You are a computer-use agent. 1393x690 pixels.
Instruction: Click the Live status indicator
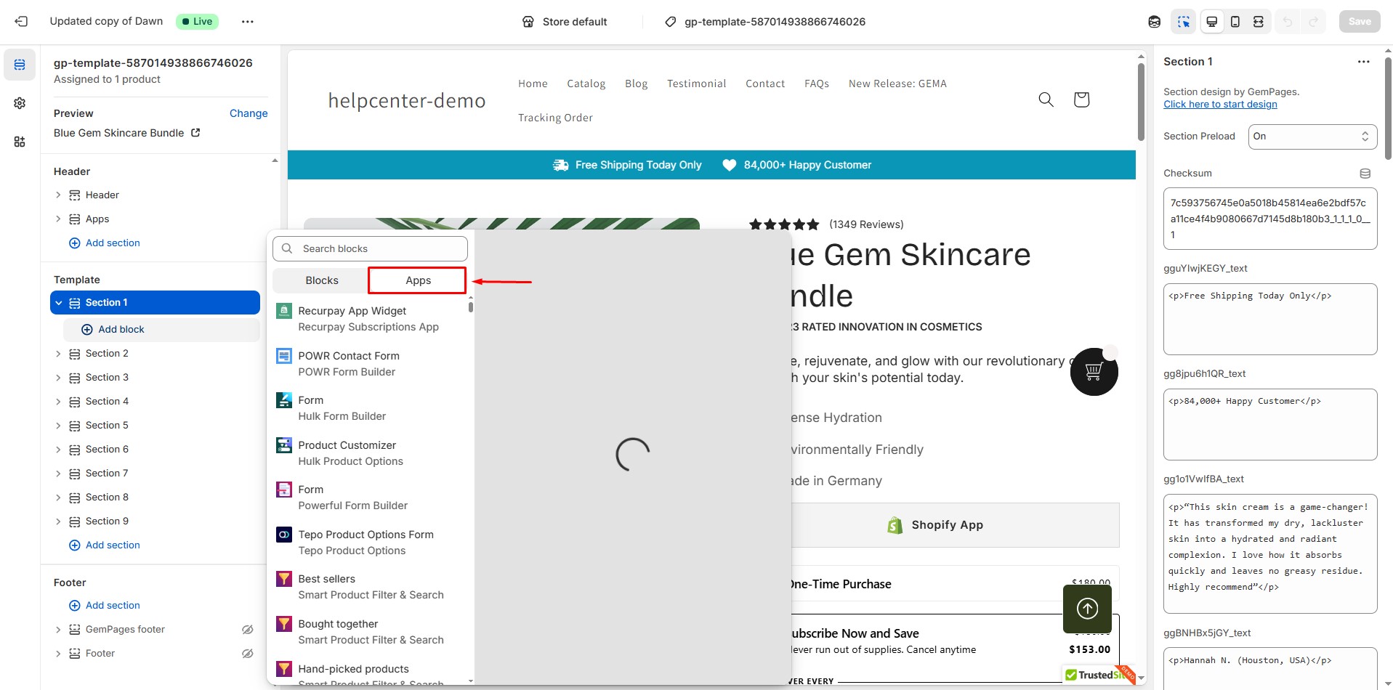click(x=197, y=21)
